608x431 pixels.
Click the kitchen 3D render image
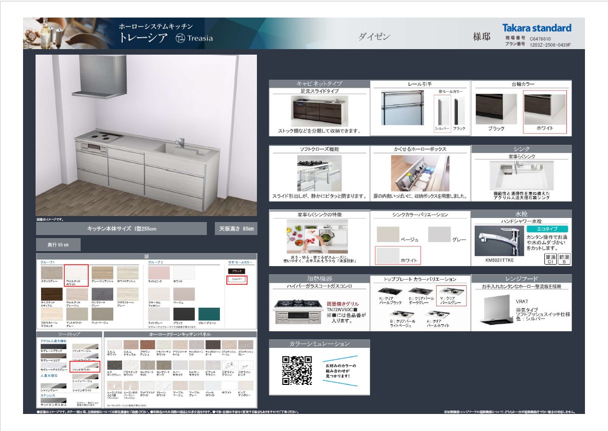146,135
